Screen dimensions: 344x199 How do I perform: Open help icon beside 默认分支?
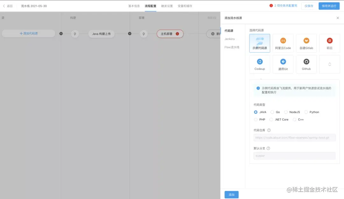tap(268, 148)
